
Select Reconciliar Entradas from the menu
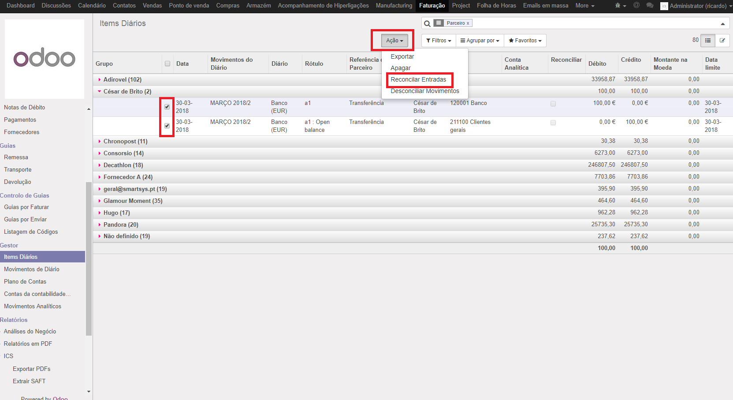point(418,80)
